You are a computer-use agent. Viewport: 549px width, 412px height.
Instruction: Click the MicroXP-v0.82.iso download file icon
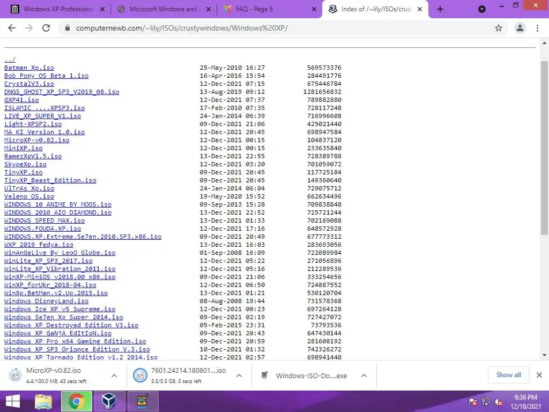click(x=15, y=375)
